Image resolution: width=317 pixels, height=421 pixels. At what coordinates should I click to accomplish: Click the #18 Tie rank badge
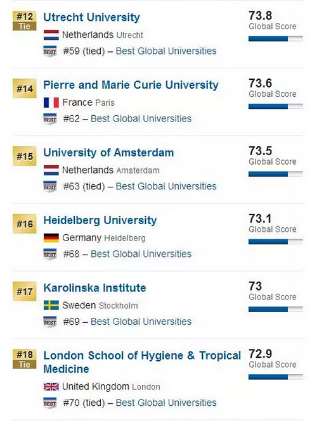(25, 359)
